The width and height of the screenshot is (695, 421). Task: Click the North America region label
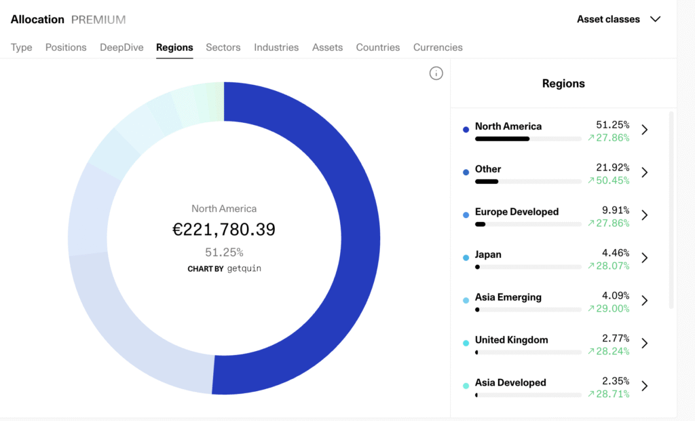508,126
